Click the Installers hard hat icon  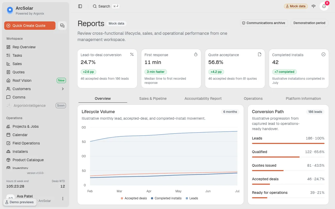point(8,152)
